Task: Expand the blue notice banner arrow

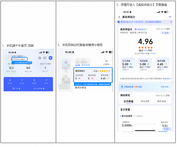Action: (171, 22)
